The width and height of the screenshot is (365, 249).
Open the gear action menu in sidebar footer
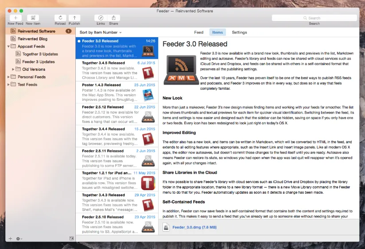pyautogui.click(x=19, y=238)
